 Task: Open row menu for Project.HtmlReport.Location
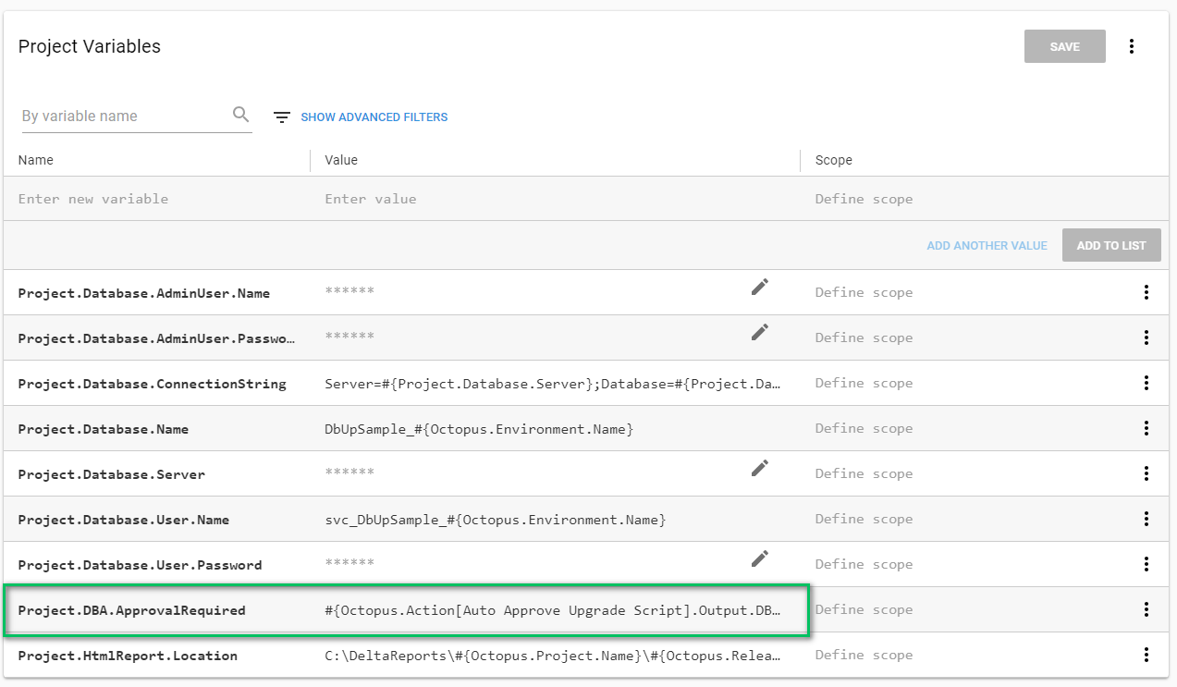coord(1146,655)
